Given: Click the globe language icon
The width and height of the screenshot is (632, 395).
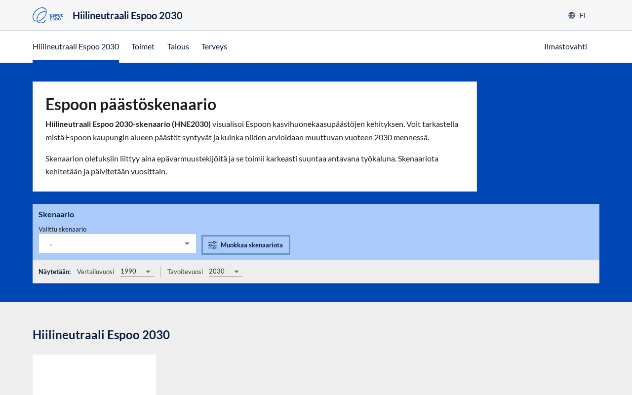Looking at the screenshot, I should click(x=572, y=15).
